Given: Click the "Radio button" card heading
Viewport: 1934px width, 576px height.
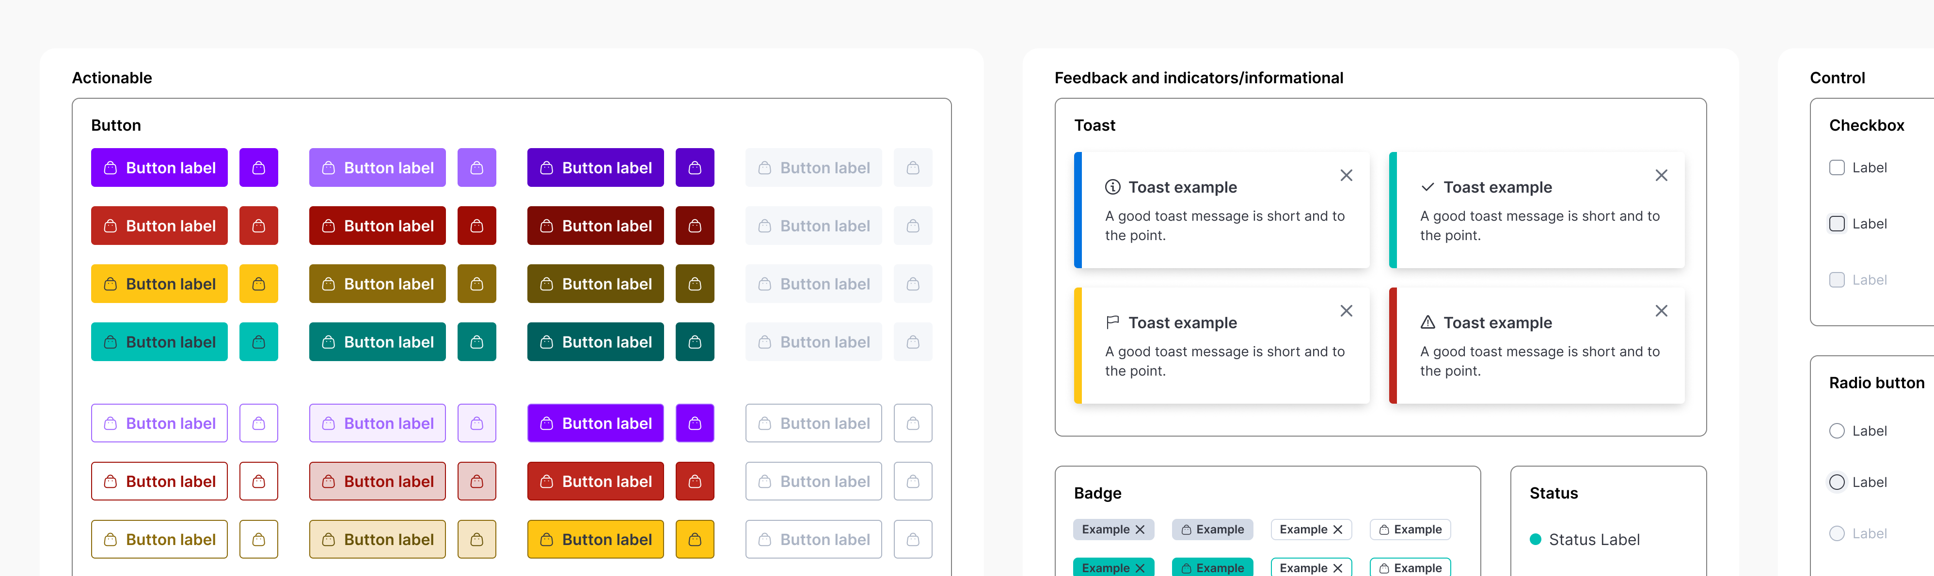Looking at the screenshot, I should coord(1877,382).
